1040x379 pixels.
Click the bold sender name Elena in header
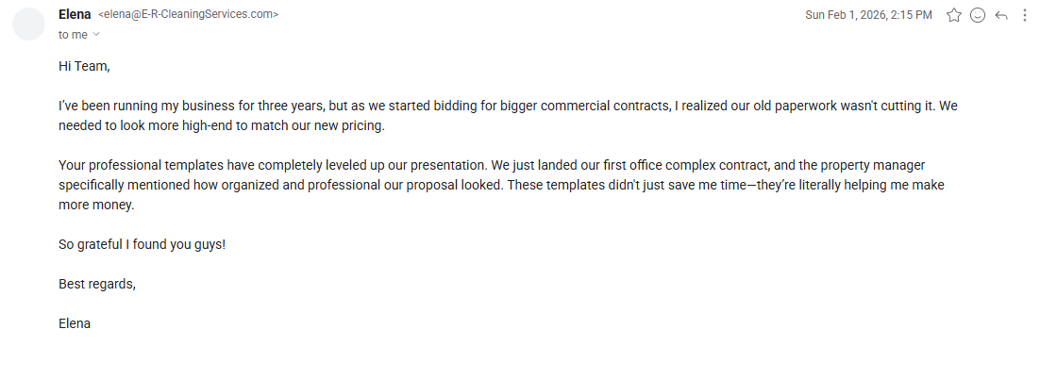click(75, 15)
